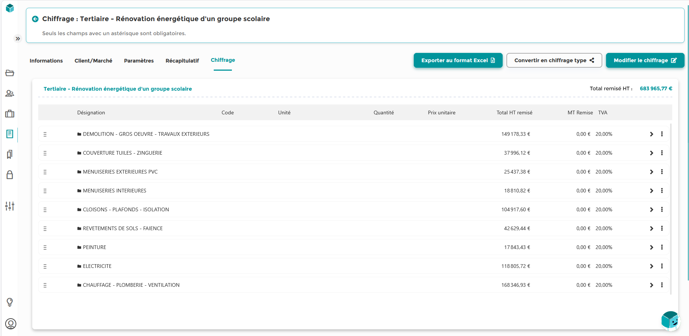This screenshot has width=689, height=336.
Task: Switch to the Paramètres tab
Action: coord(139,61)
